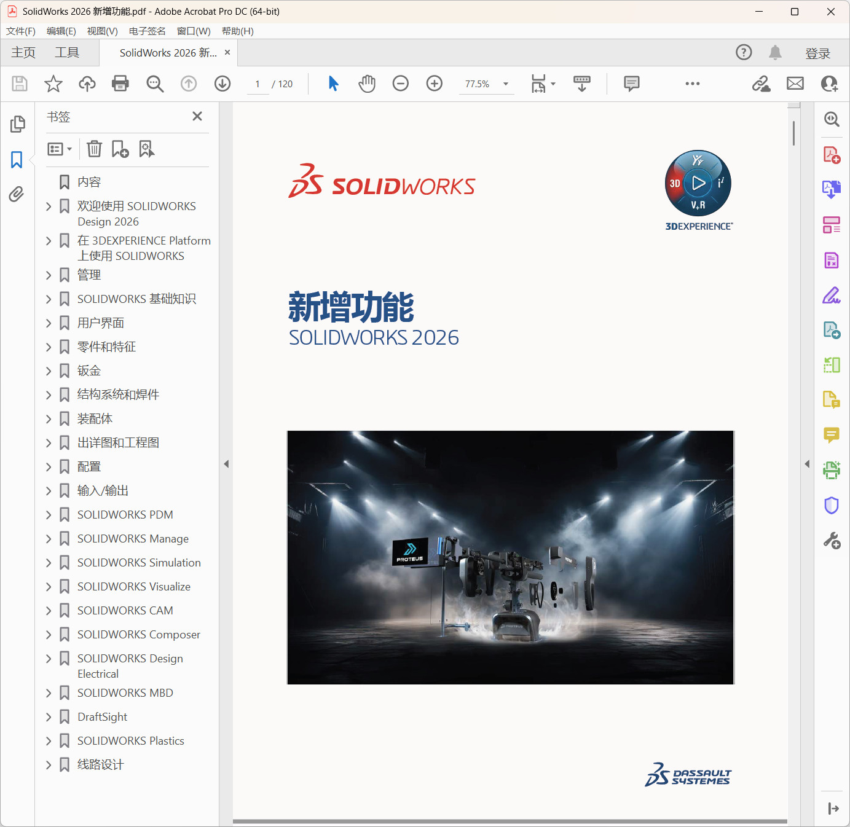This screenshot has height=827, width=850.
Task: Open the 视图(V) menu
Action: (x=103, y=31)
